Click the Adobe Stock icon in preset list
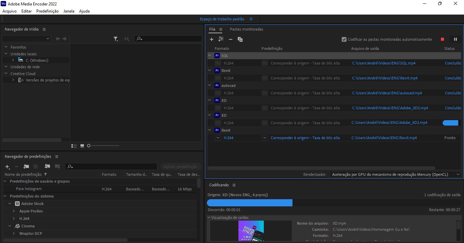 (17, 204)
